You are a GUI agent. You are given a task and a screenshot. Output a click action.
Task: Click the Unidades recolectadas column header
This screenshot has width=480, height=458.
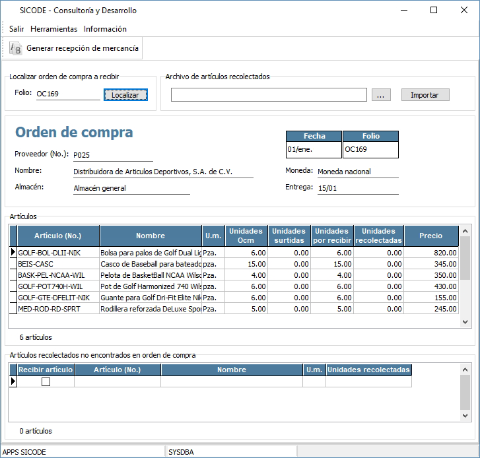378,236
